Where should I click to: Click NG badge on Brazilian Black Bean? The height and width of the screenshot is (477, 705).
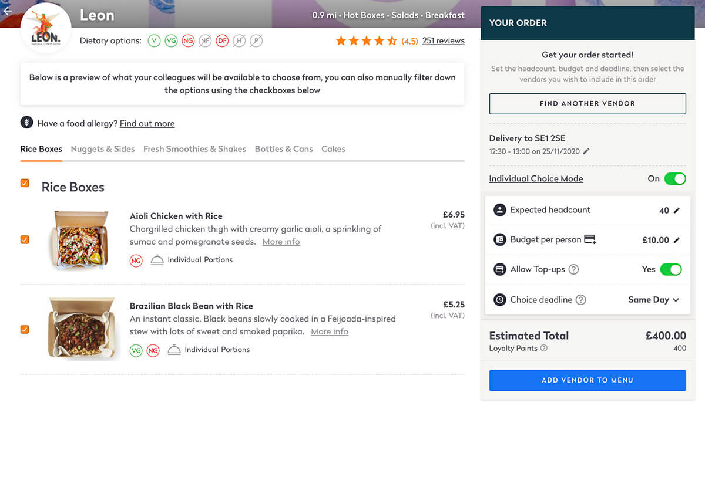point(153,350)
